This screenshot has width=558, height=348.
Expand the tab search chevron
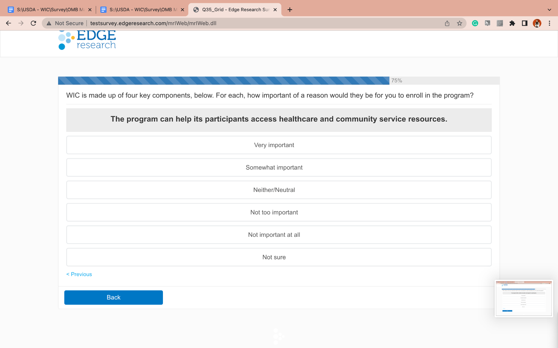[549, 10]
